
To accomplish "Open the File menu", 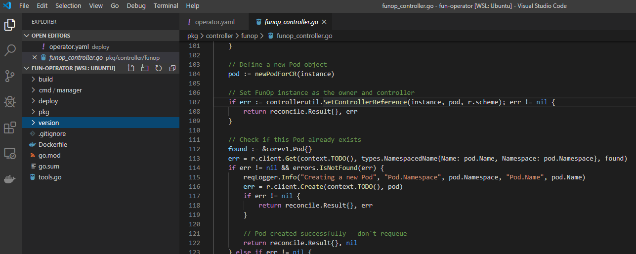I will (24, 6).
